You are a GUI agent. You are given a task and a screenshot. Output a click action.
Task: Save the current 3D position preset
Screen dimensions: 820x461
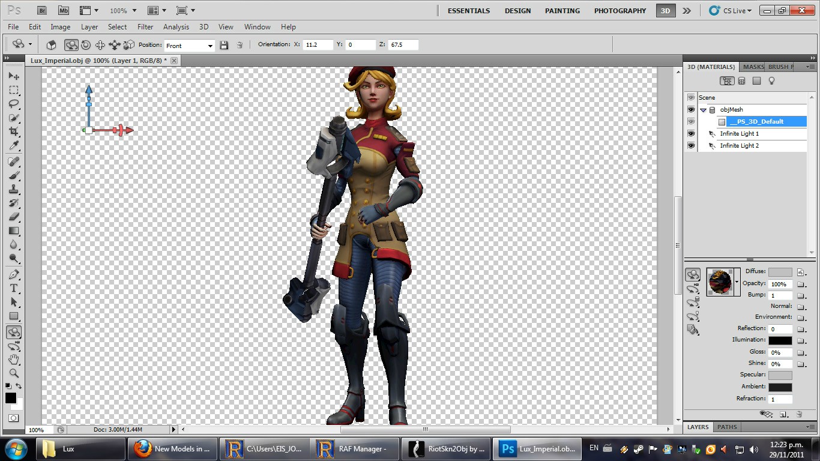pos(224,45)
